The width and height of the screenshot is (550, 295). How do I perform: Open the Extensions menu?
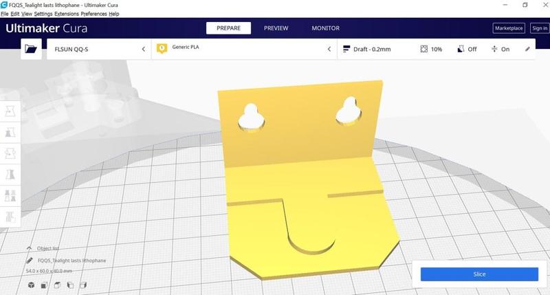click(x=67, y=14)
